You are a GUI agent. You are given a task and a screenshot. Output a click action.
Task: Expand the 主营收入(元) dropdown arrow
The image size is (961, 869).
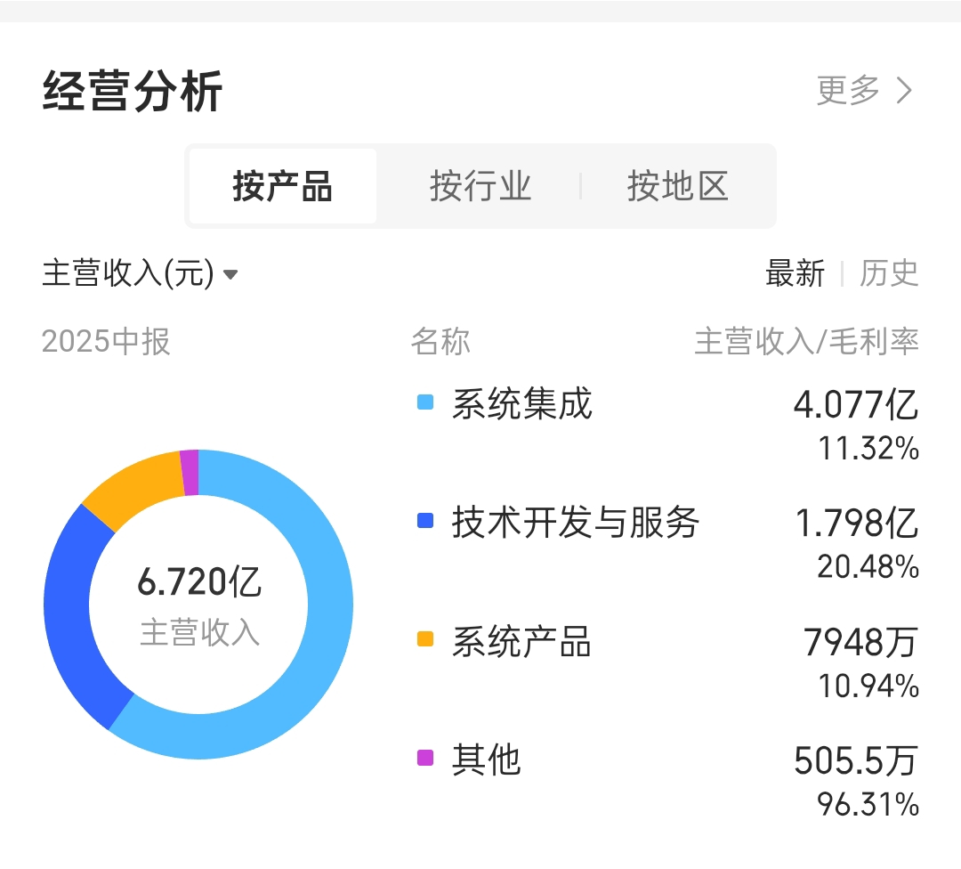[x=230, y=274]
